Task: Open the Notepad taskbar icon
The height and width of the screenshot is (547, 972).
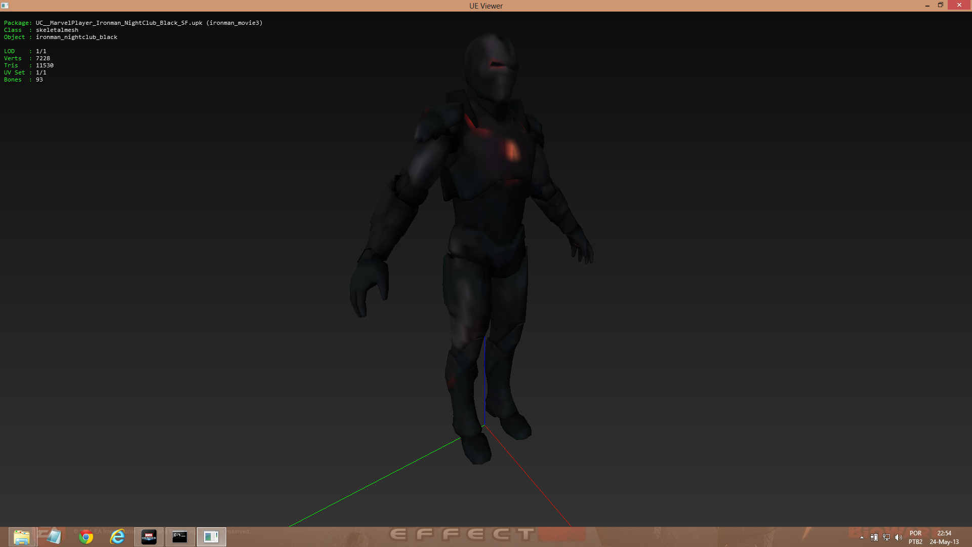Action: [x=53, y=537]
